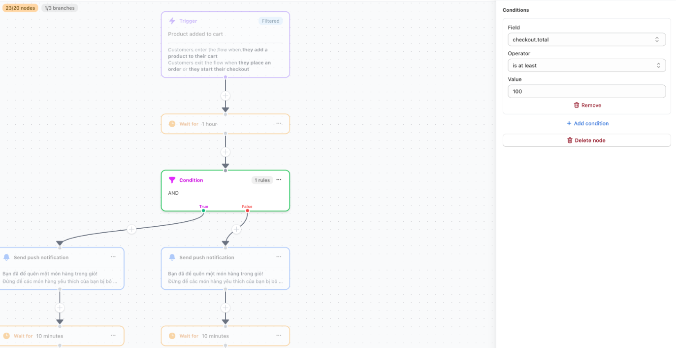Click the 23/20 nodes badge
The width and height of the screenshot is (676, 348).
20,8
